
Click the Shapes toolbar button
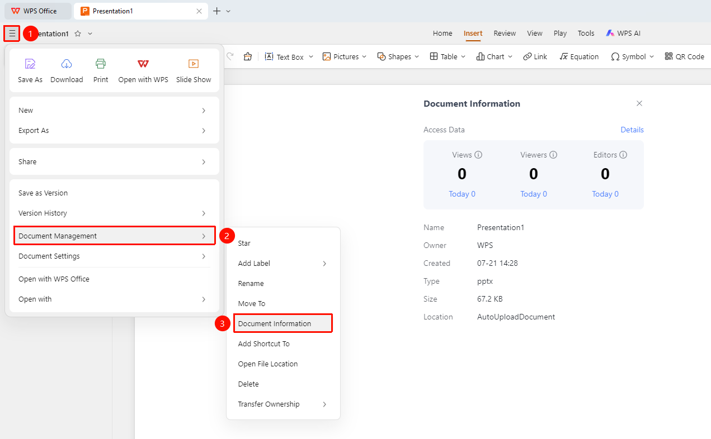pyautogui.click(x=398, y=56)
